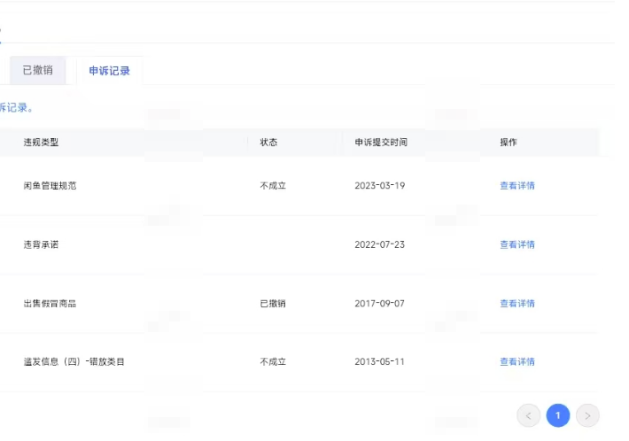Click the 操作 column header

[509, 143]
